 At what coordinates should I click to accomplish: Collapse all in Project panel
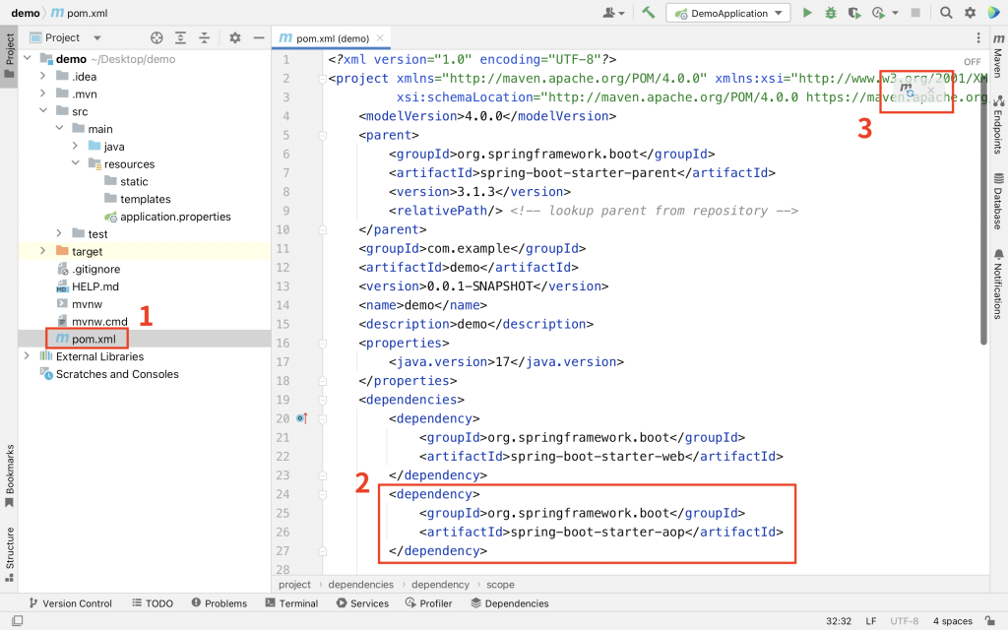click(205, 38)
